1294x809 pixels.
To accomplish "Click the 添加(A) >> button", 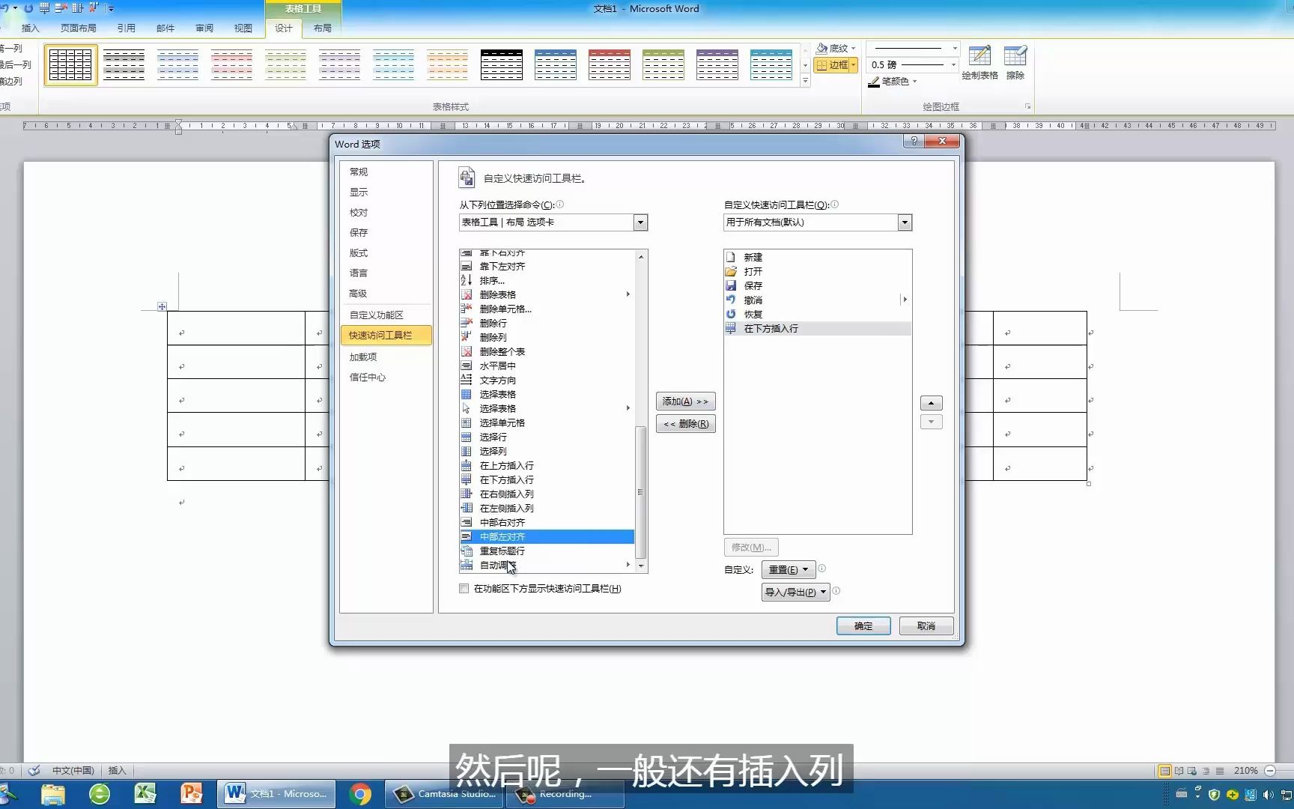I will click(686, 402).
